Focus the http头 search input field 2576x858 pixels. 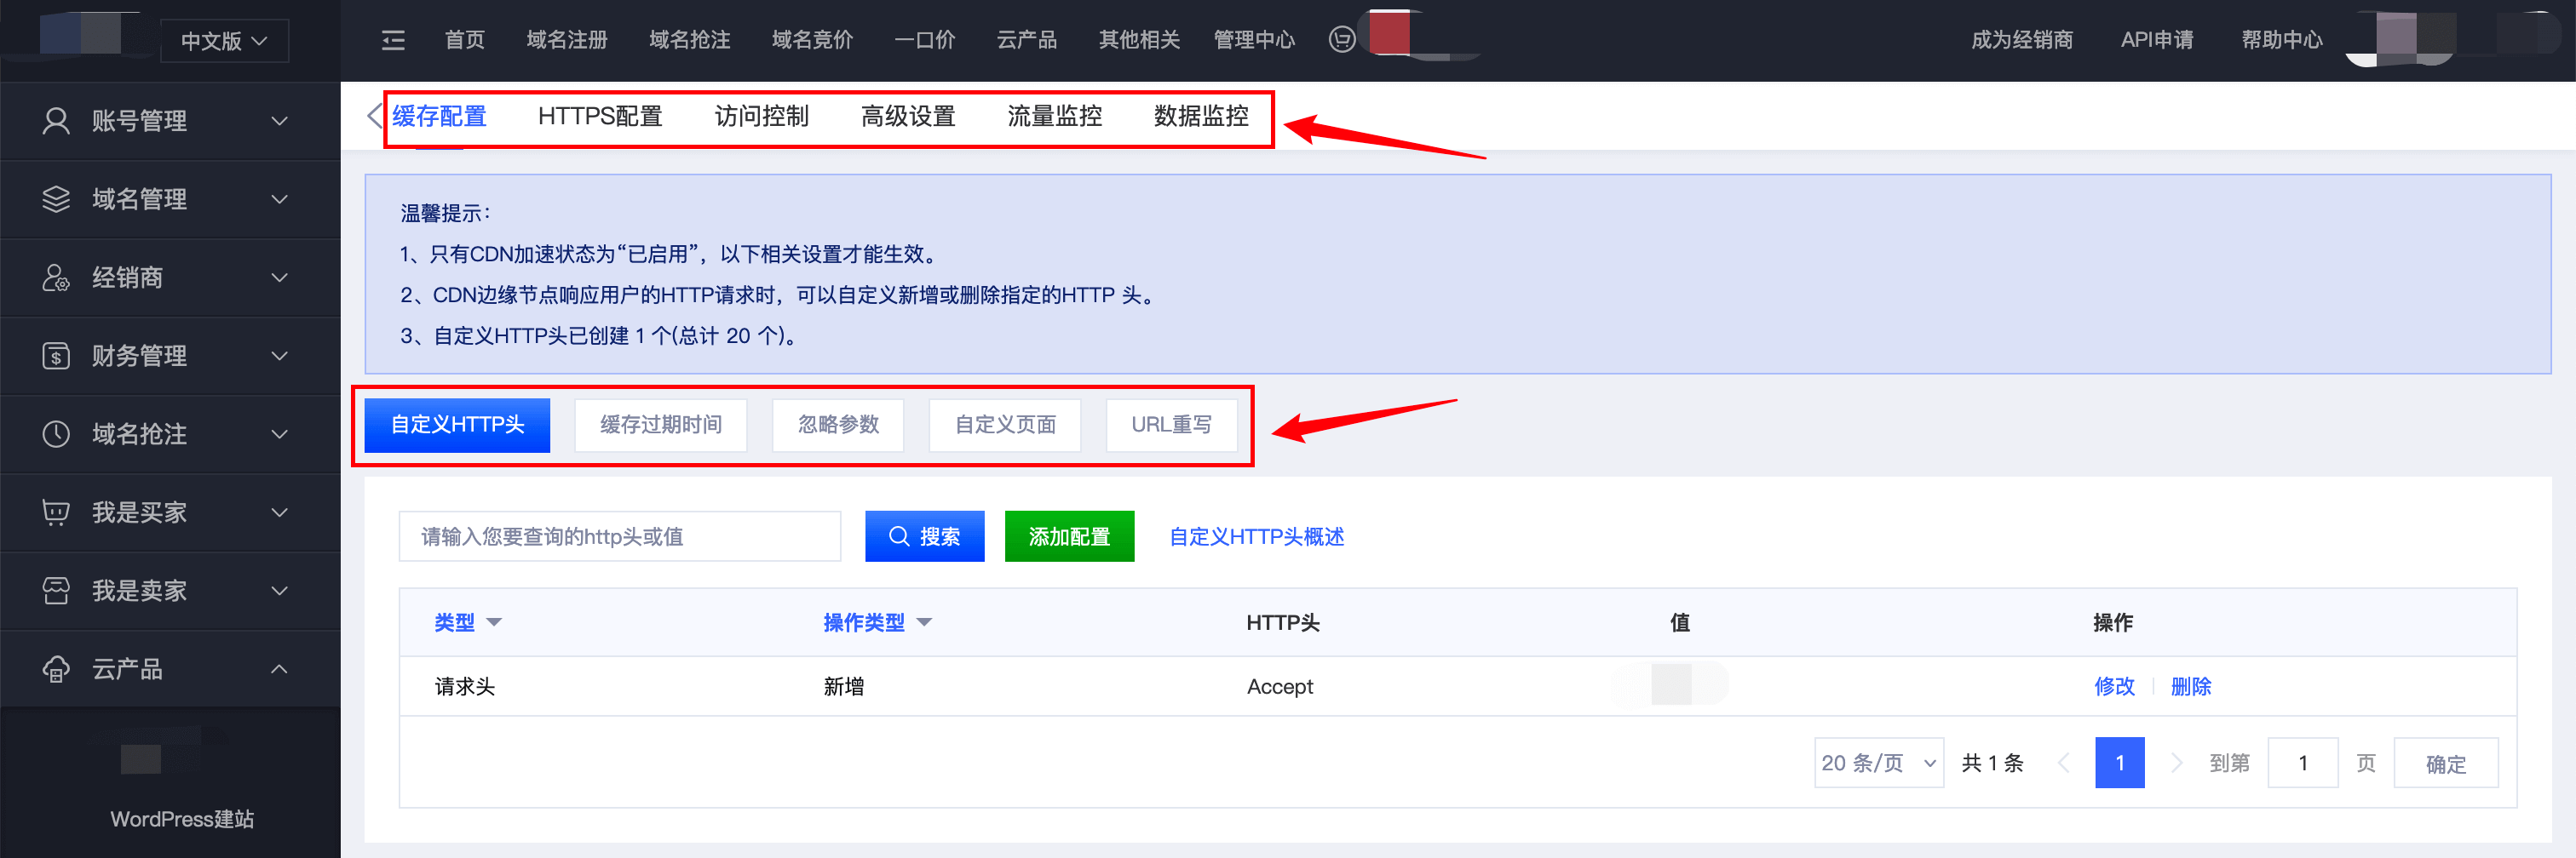[619, 536]
